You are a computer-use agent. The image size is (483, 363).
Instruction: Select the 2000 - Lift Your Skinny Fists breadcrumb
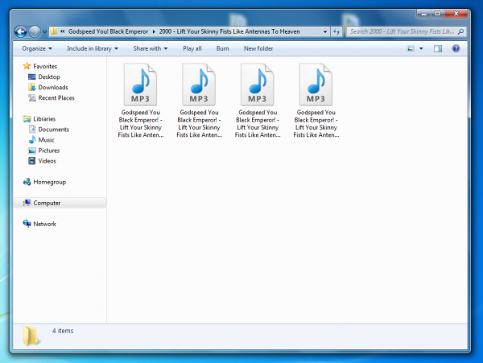point(229,31)
